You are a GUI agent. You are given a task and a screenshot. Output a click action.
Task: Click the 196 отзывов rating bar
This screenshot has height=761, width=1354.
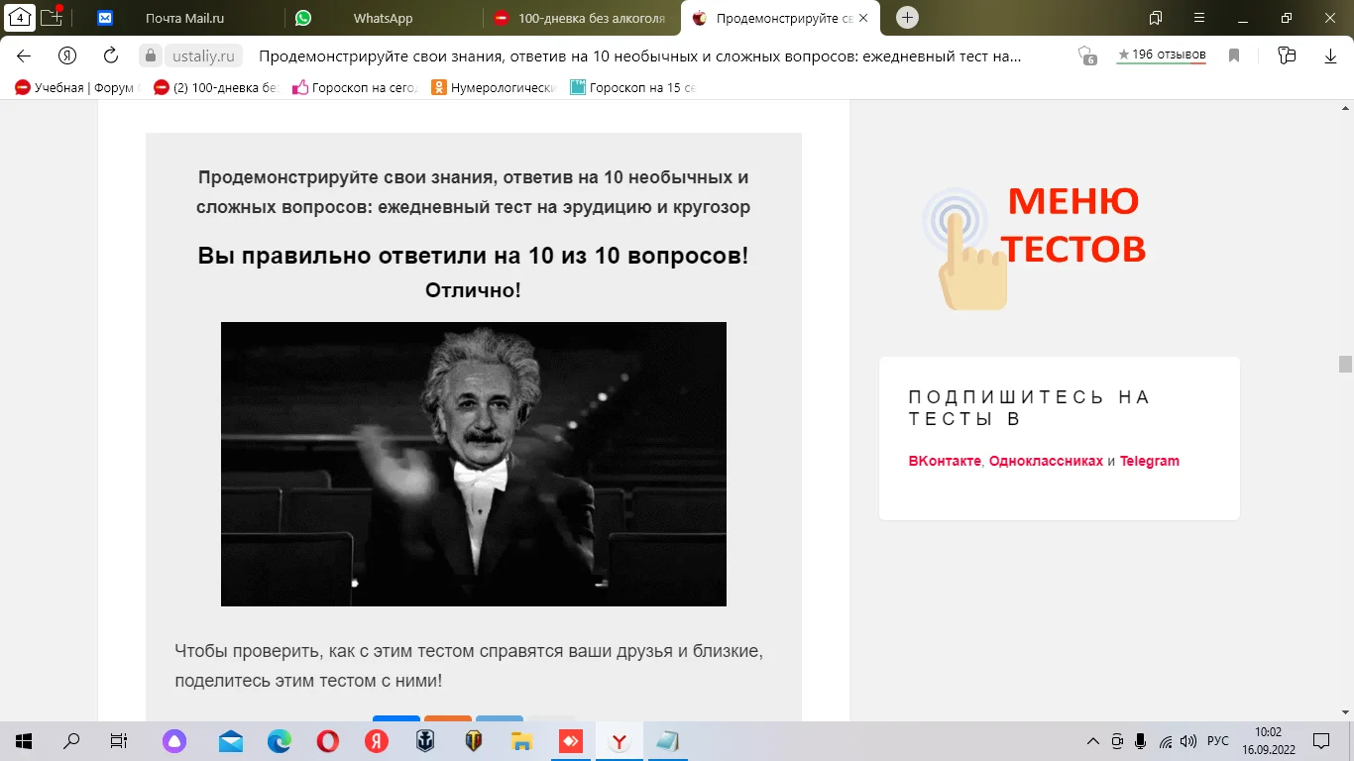click(x=1161, y=55)
